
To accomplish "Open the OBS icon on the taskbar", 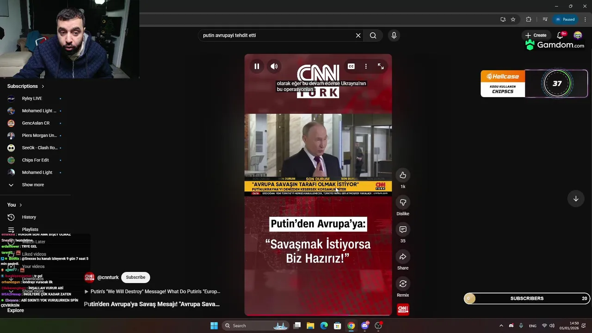I will (x=378, y=326).
